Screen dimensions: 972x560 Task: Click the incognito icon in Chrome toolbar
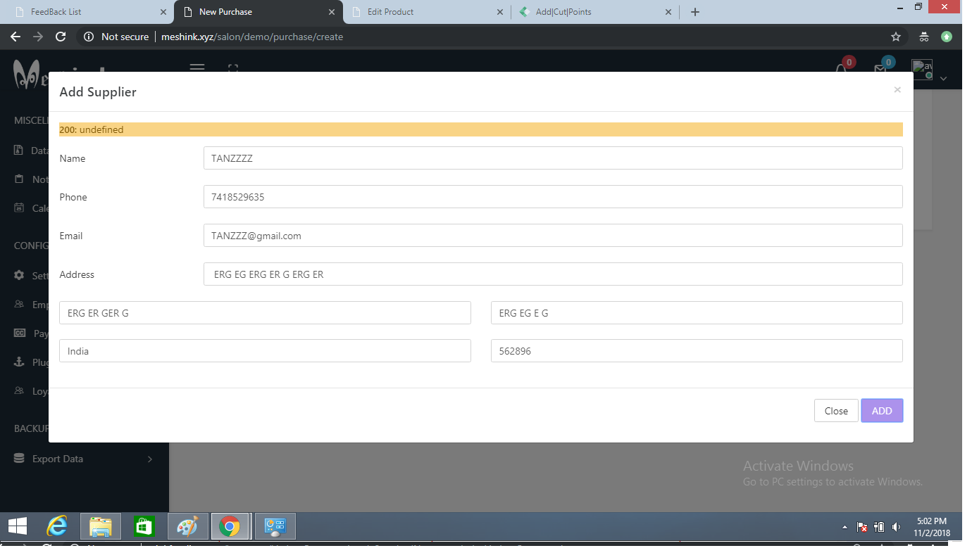(924, 37)
